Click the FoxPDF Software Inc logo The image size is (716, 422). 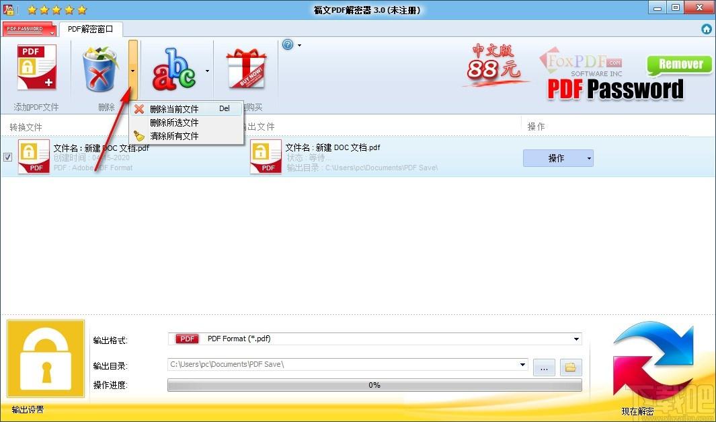coord(582,62)
